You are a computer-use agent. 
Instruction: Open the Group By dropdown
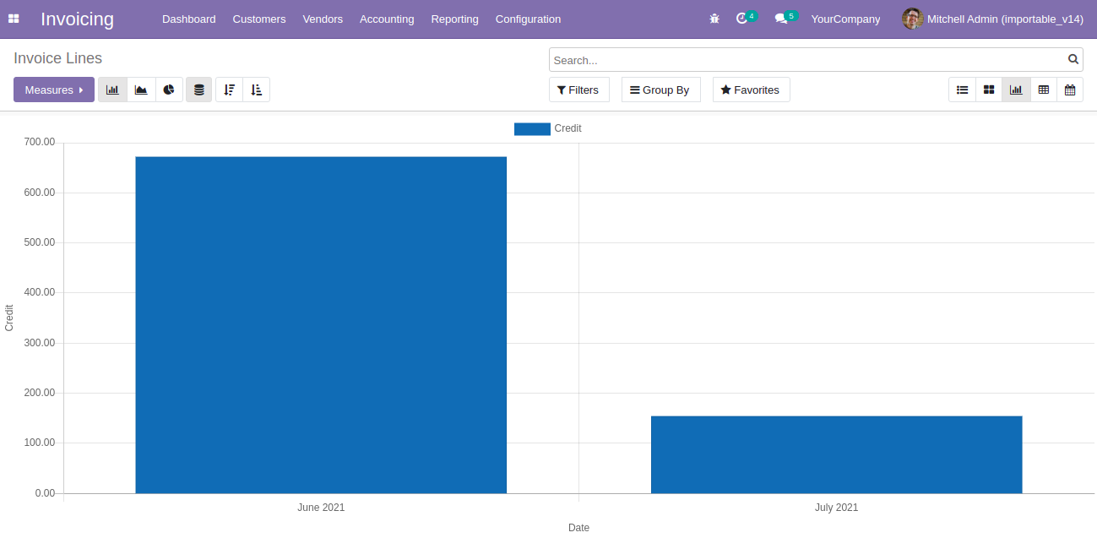pyautogui.click(x=661, y=90)
